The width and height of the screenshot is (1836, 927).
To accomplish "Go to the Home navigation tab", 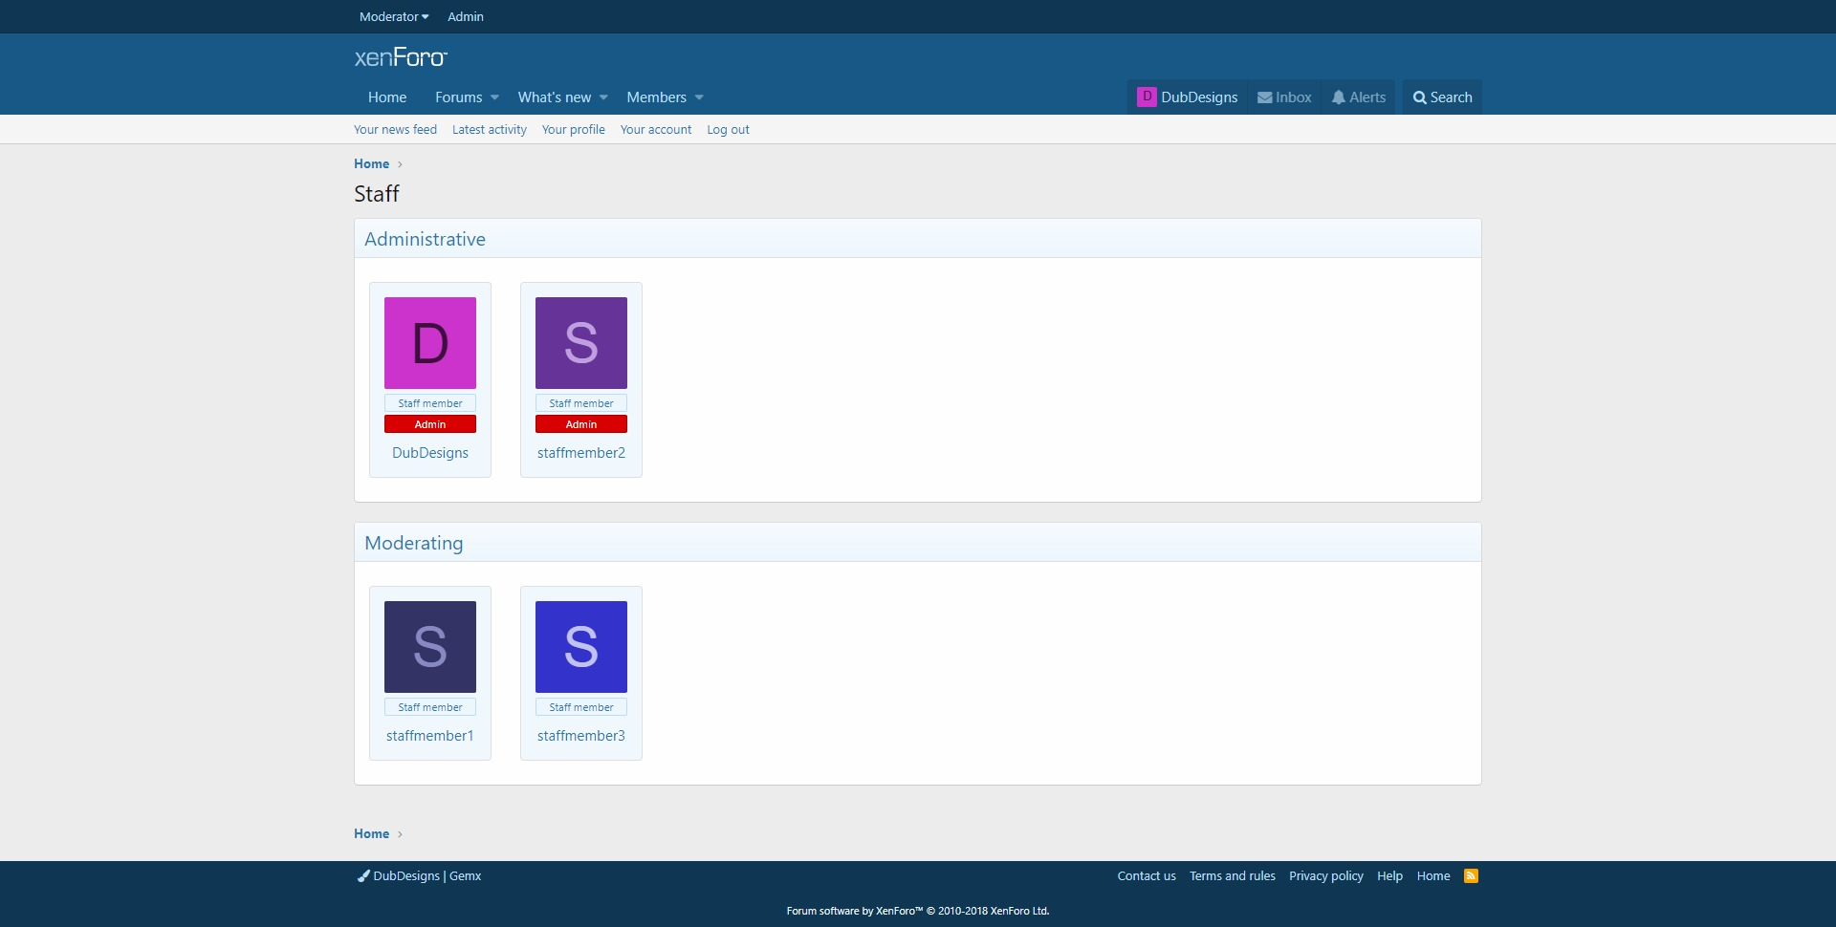I will (387, 97).
